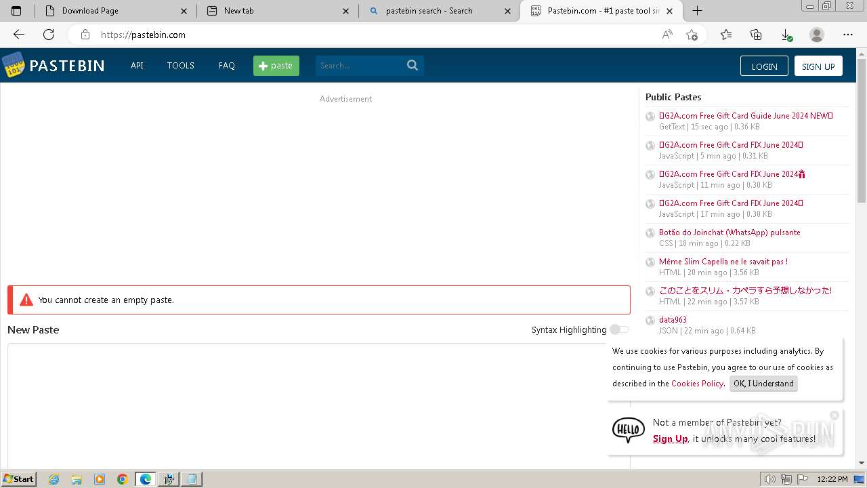Screen dimensions: 867x488
Task: Open the Downloads icon in toolbar
Action: [786, 35]
